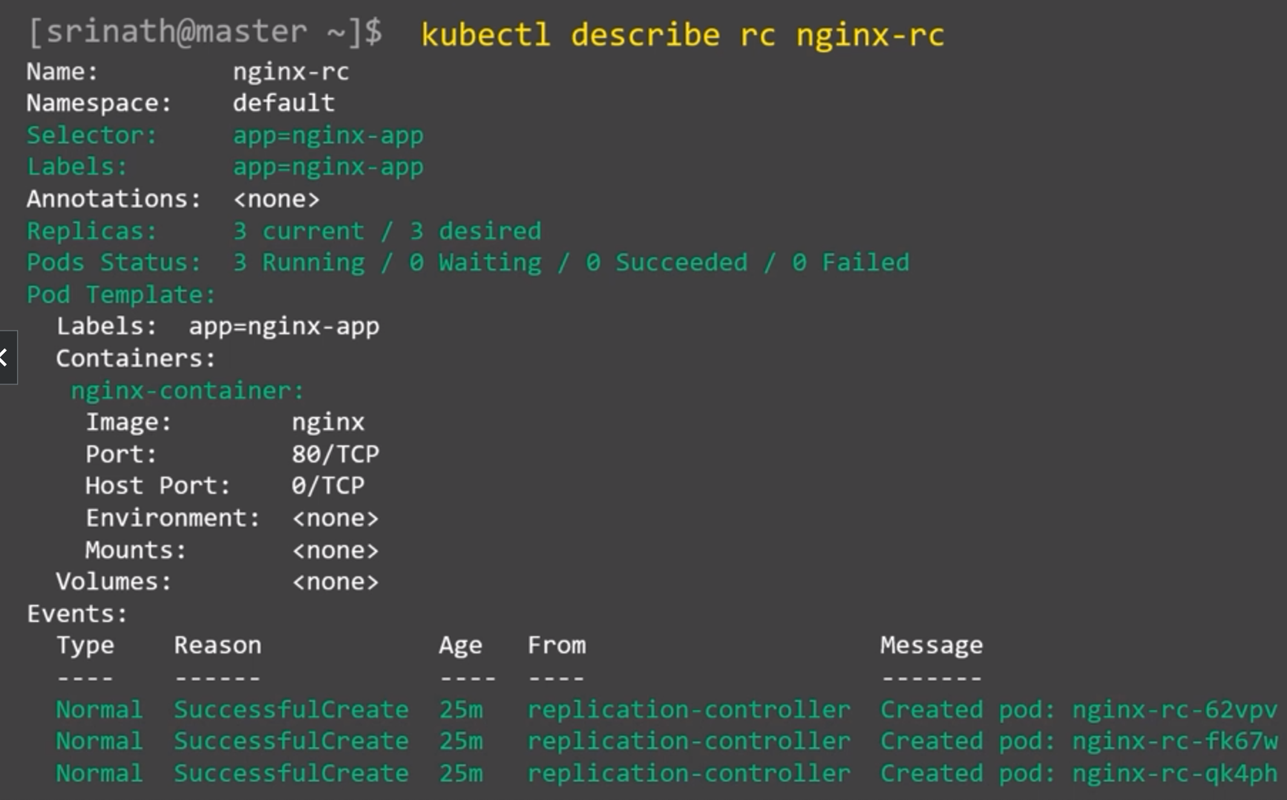Viewport: 1287px width, 800px height.
Task: Click the Image value nginx
Action: pos(328,422)
